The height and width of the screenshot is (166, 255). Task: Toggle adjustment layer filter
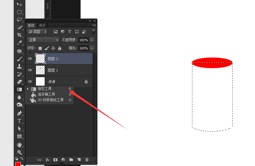[63, 31]
